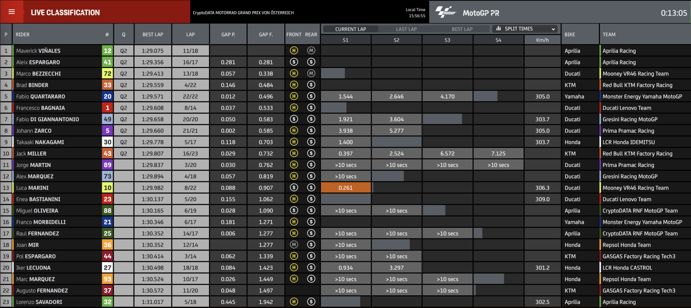Screen dimensions: 691x308
Task: Click the LIVE CLASSIFICATION title
Action: tap(65, 13)
